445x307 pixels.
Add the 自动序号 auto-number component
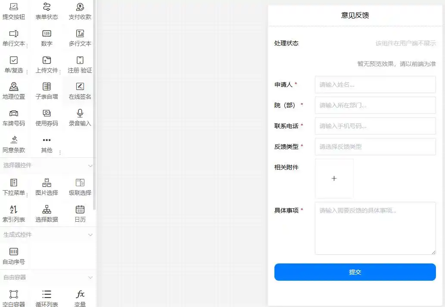click(14, 256)
